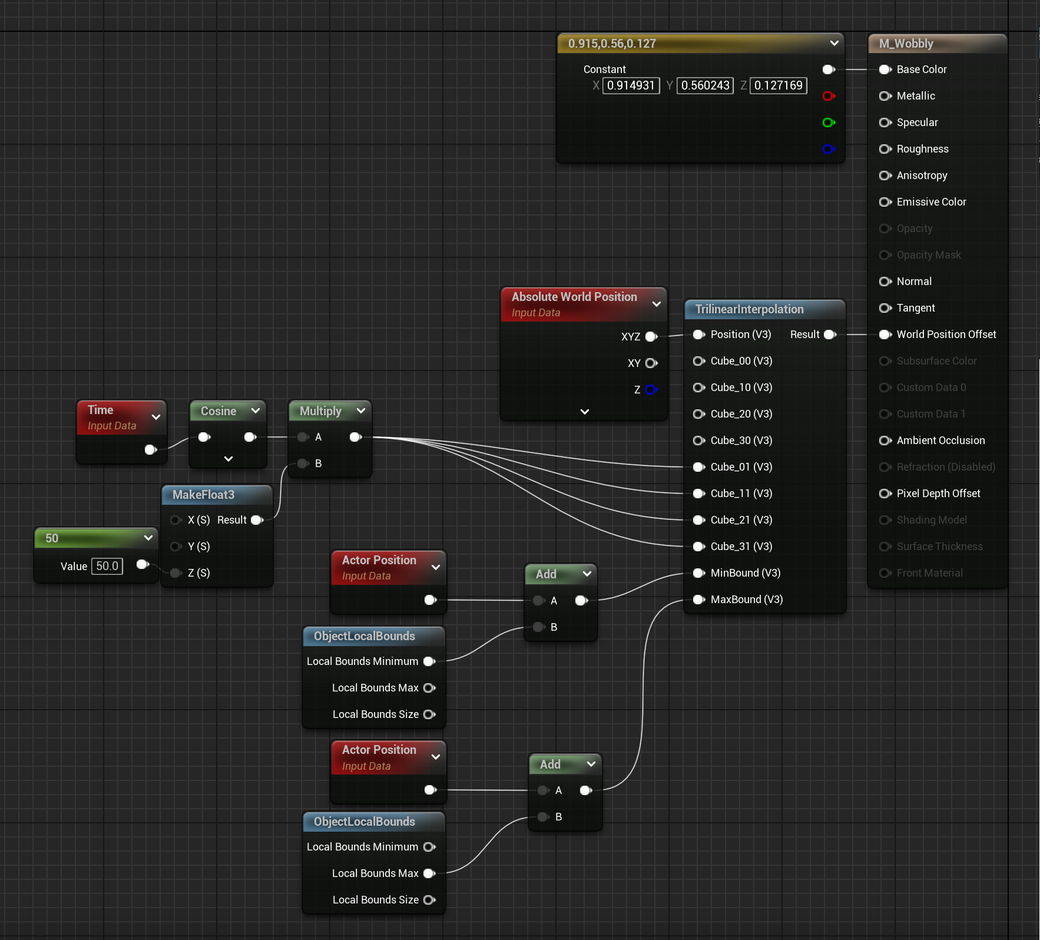Click the Cube_30 (V3) input pin

point(699,441)
